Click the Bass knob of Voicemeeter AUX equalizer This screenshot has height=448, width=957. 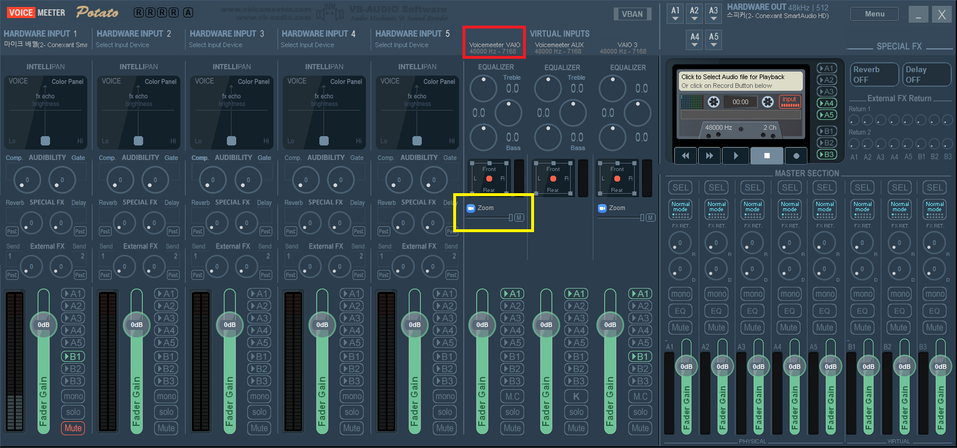(547, 137)
